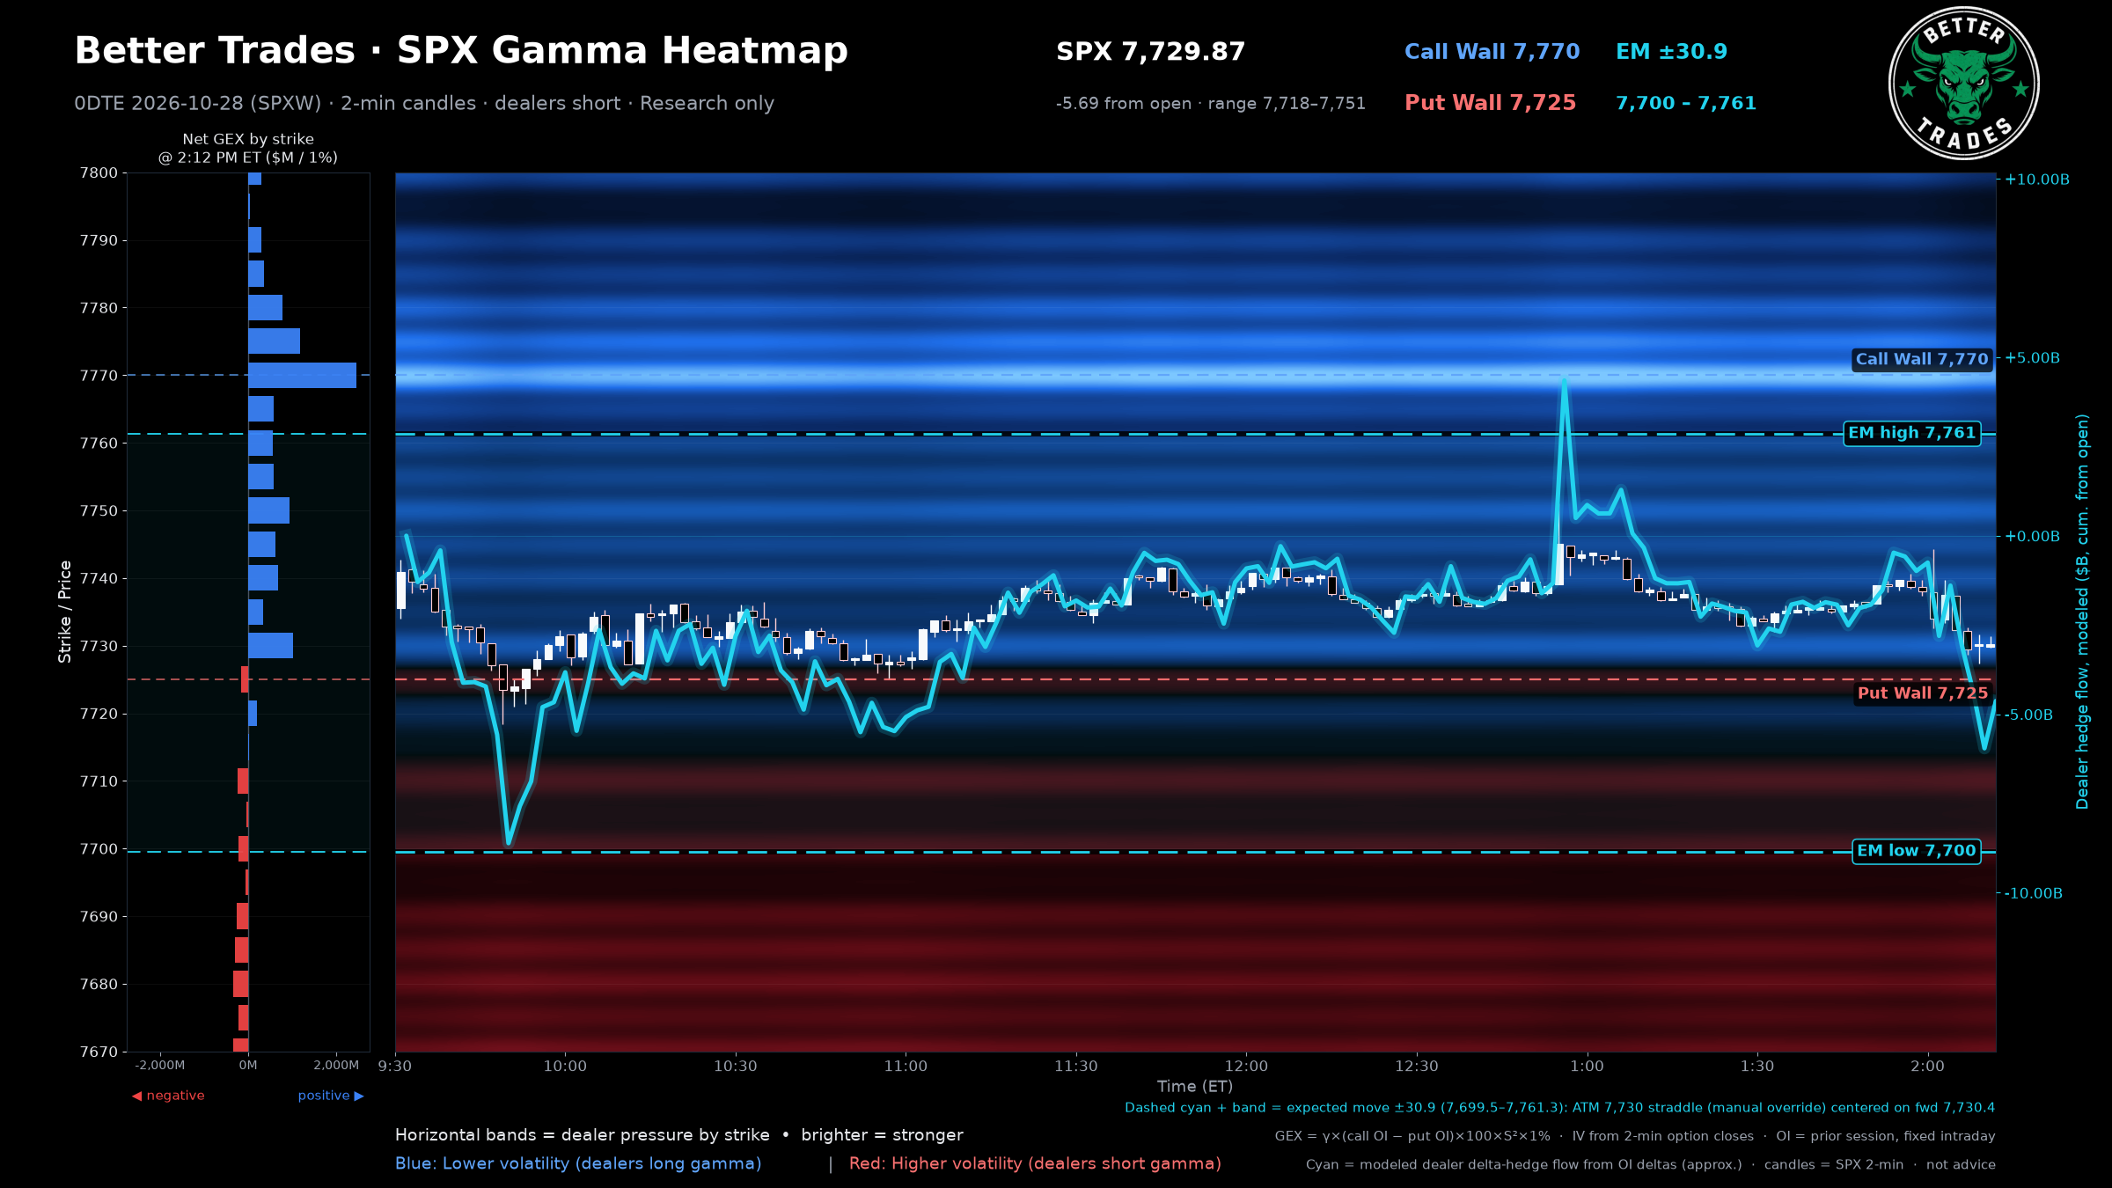
Task: Click the header 'Put Wall 7,725' text
Action: [x=1490, y=103]
